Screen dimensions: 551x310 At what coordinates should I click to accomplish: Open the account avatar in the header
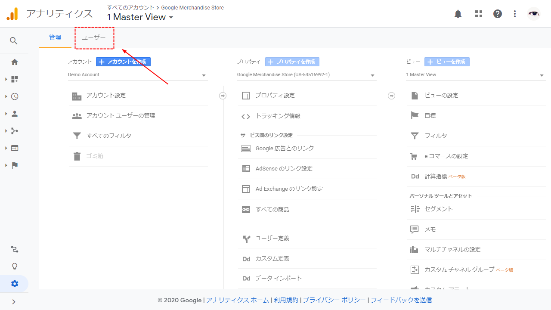click(534, 14)
